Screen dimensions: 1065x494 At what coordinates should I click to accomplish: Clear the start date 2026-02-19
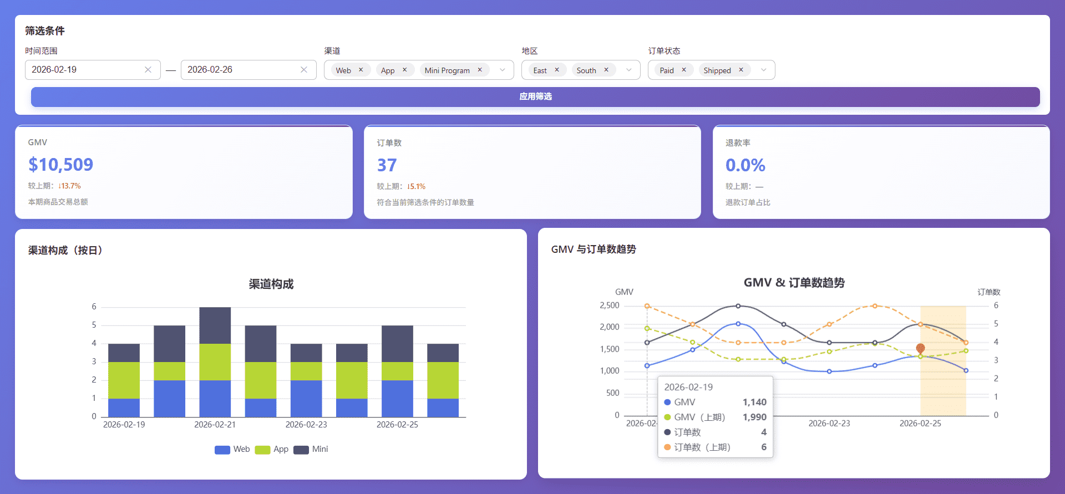(x=148, y=70)
